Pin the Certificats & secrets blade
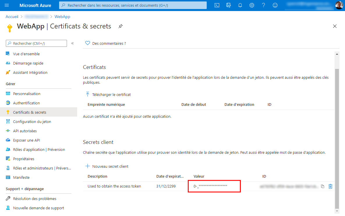Screen dimensions: 345x216 [120, 26]
